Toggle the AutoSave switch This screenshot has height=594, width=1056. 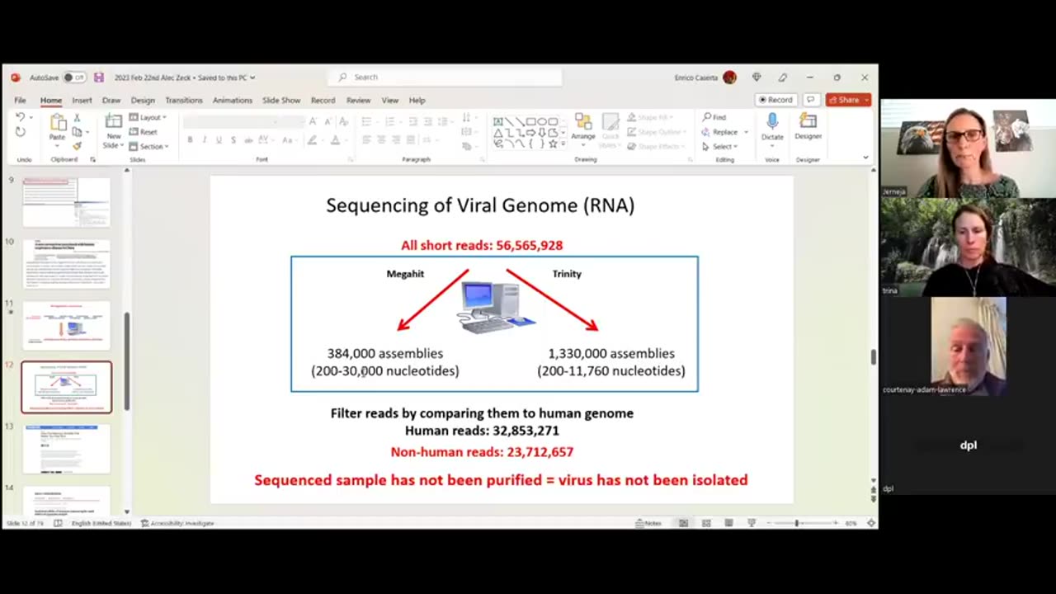[74, 78]
